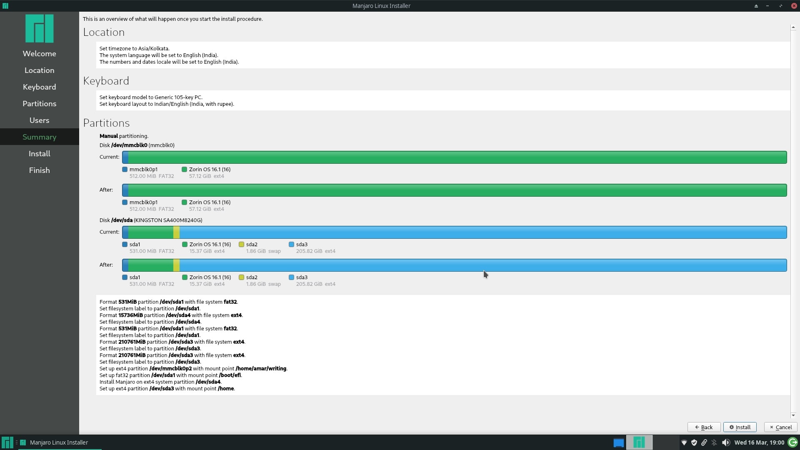Click the 'Disk /dev/sda (KINGSTON SA400M8240G)' label

point(151,220)
